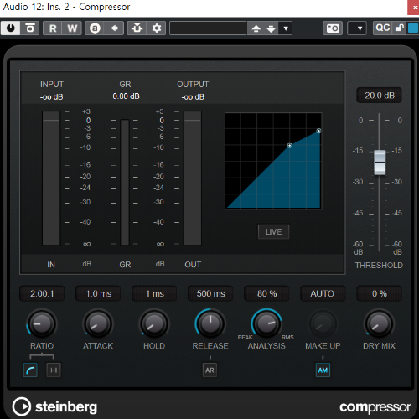Viewport: 419px width, 419px height.
Task: Toggle the HI ratio button
Action: pos(54,370)
